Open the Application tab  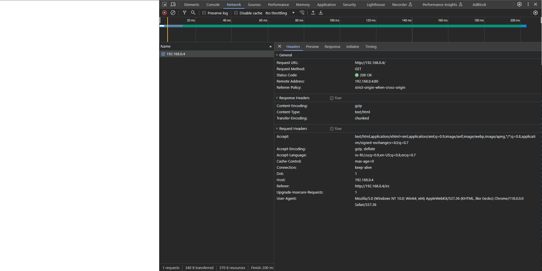click(326, 5)
